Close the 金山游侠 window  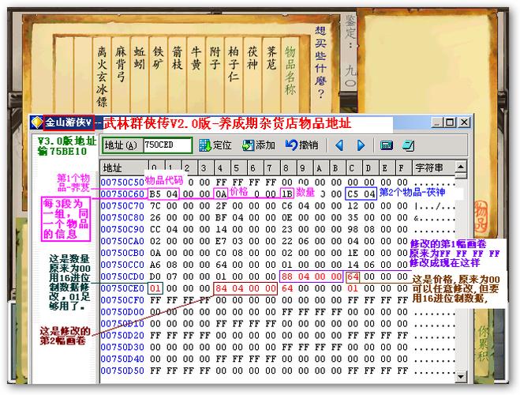pyautogui.click(x=464, y=122)
